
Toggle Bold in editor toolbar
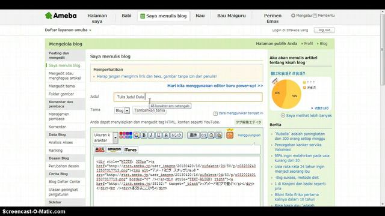pyautogui.click(x=144, y=135)
